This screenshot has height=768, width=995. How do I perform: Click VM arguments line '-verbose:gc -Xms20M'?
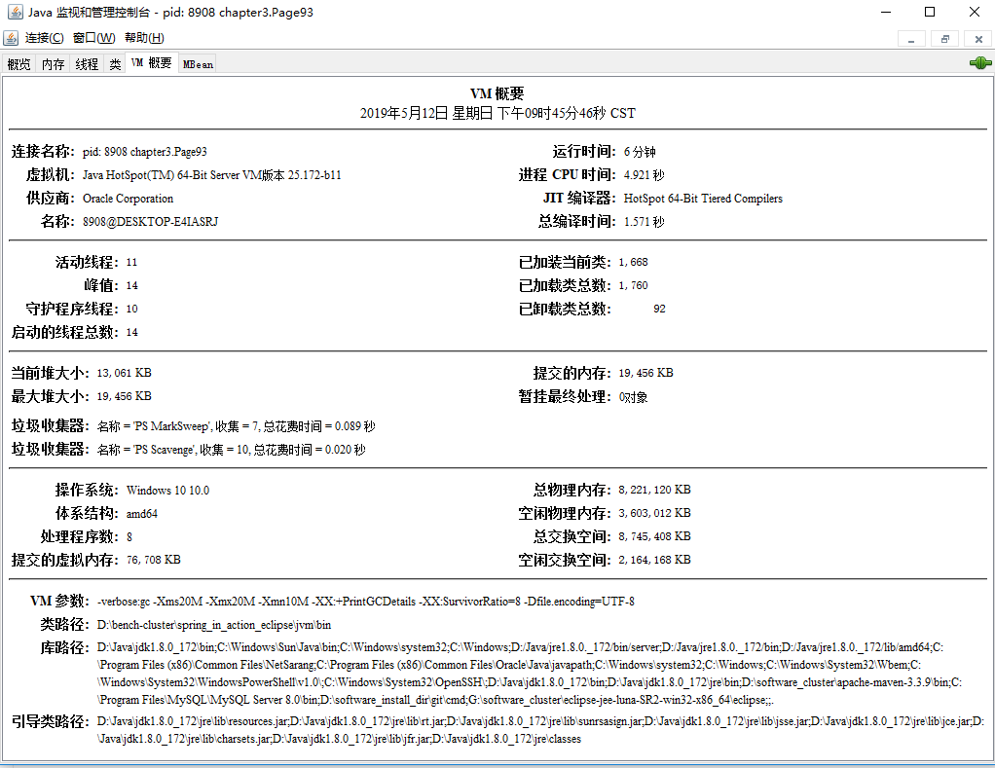(x=365, y=602)
